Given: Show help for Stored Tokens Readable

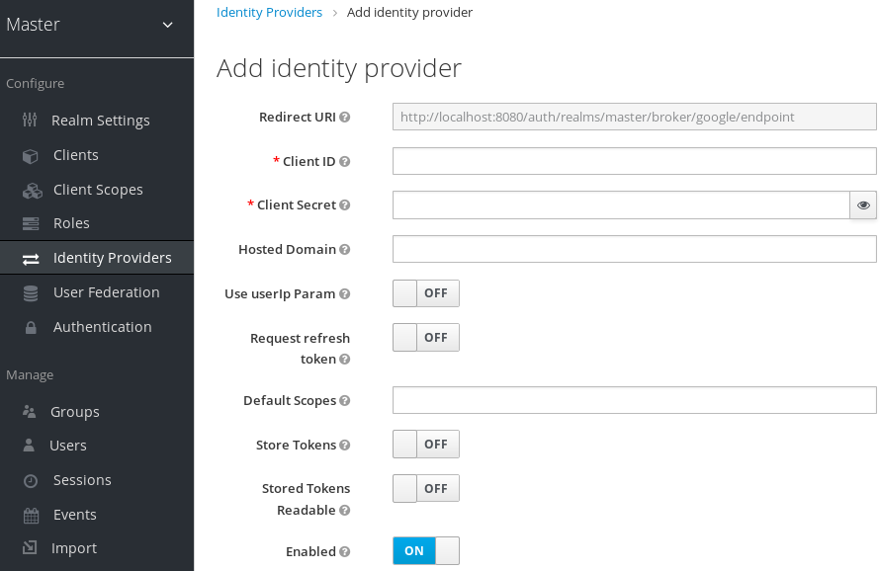Looking at the screenshot, I should [x=345, y=510].
